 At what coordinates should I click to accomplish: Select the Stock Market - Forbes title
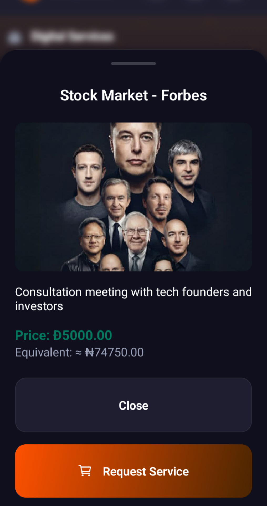point(133,95)
